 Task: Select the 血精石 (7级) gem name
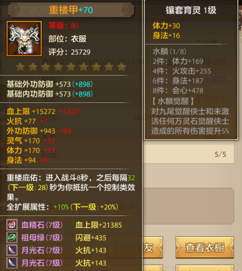coord(42,225)
